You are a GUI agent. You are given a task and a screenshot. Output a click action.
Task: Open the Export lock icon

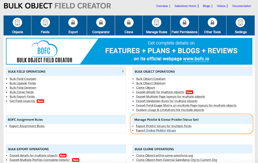pos(73,22)
